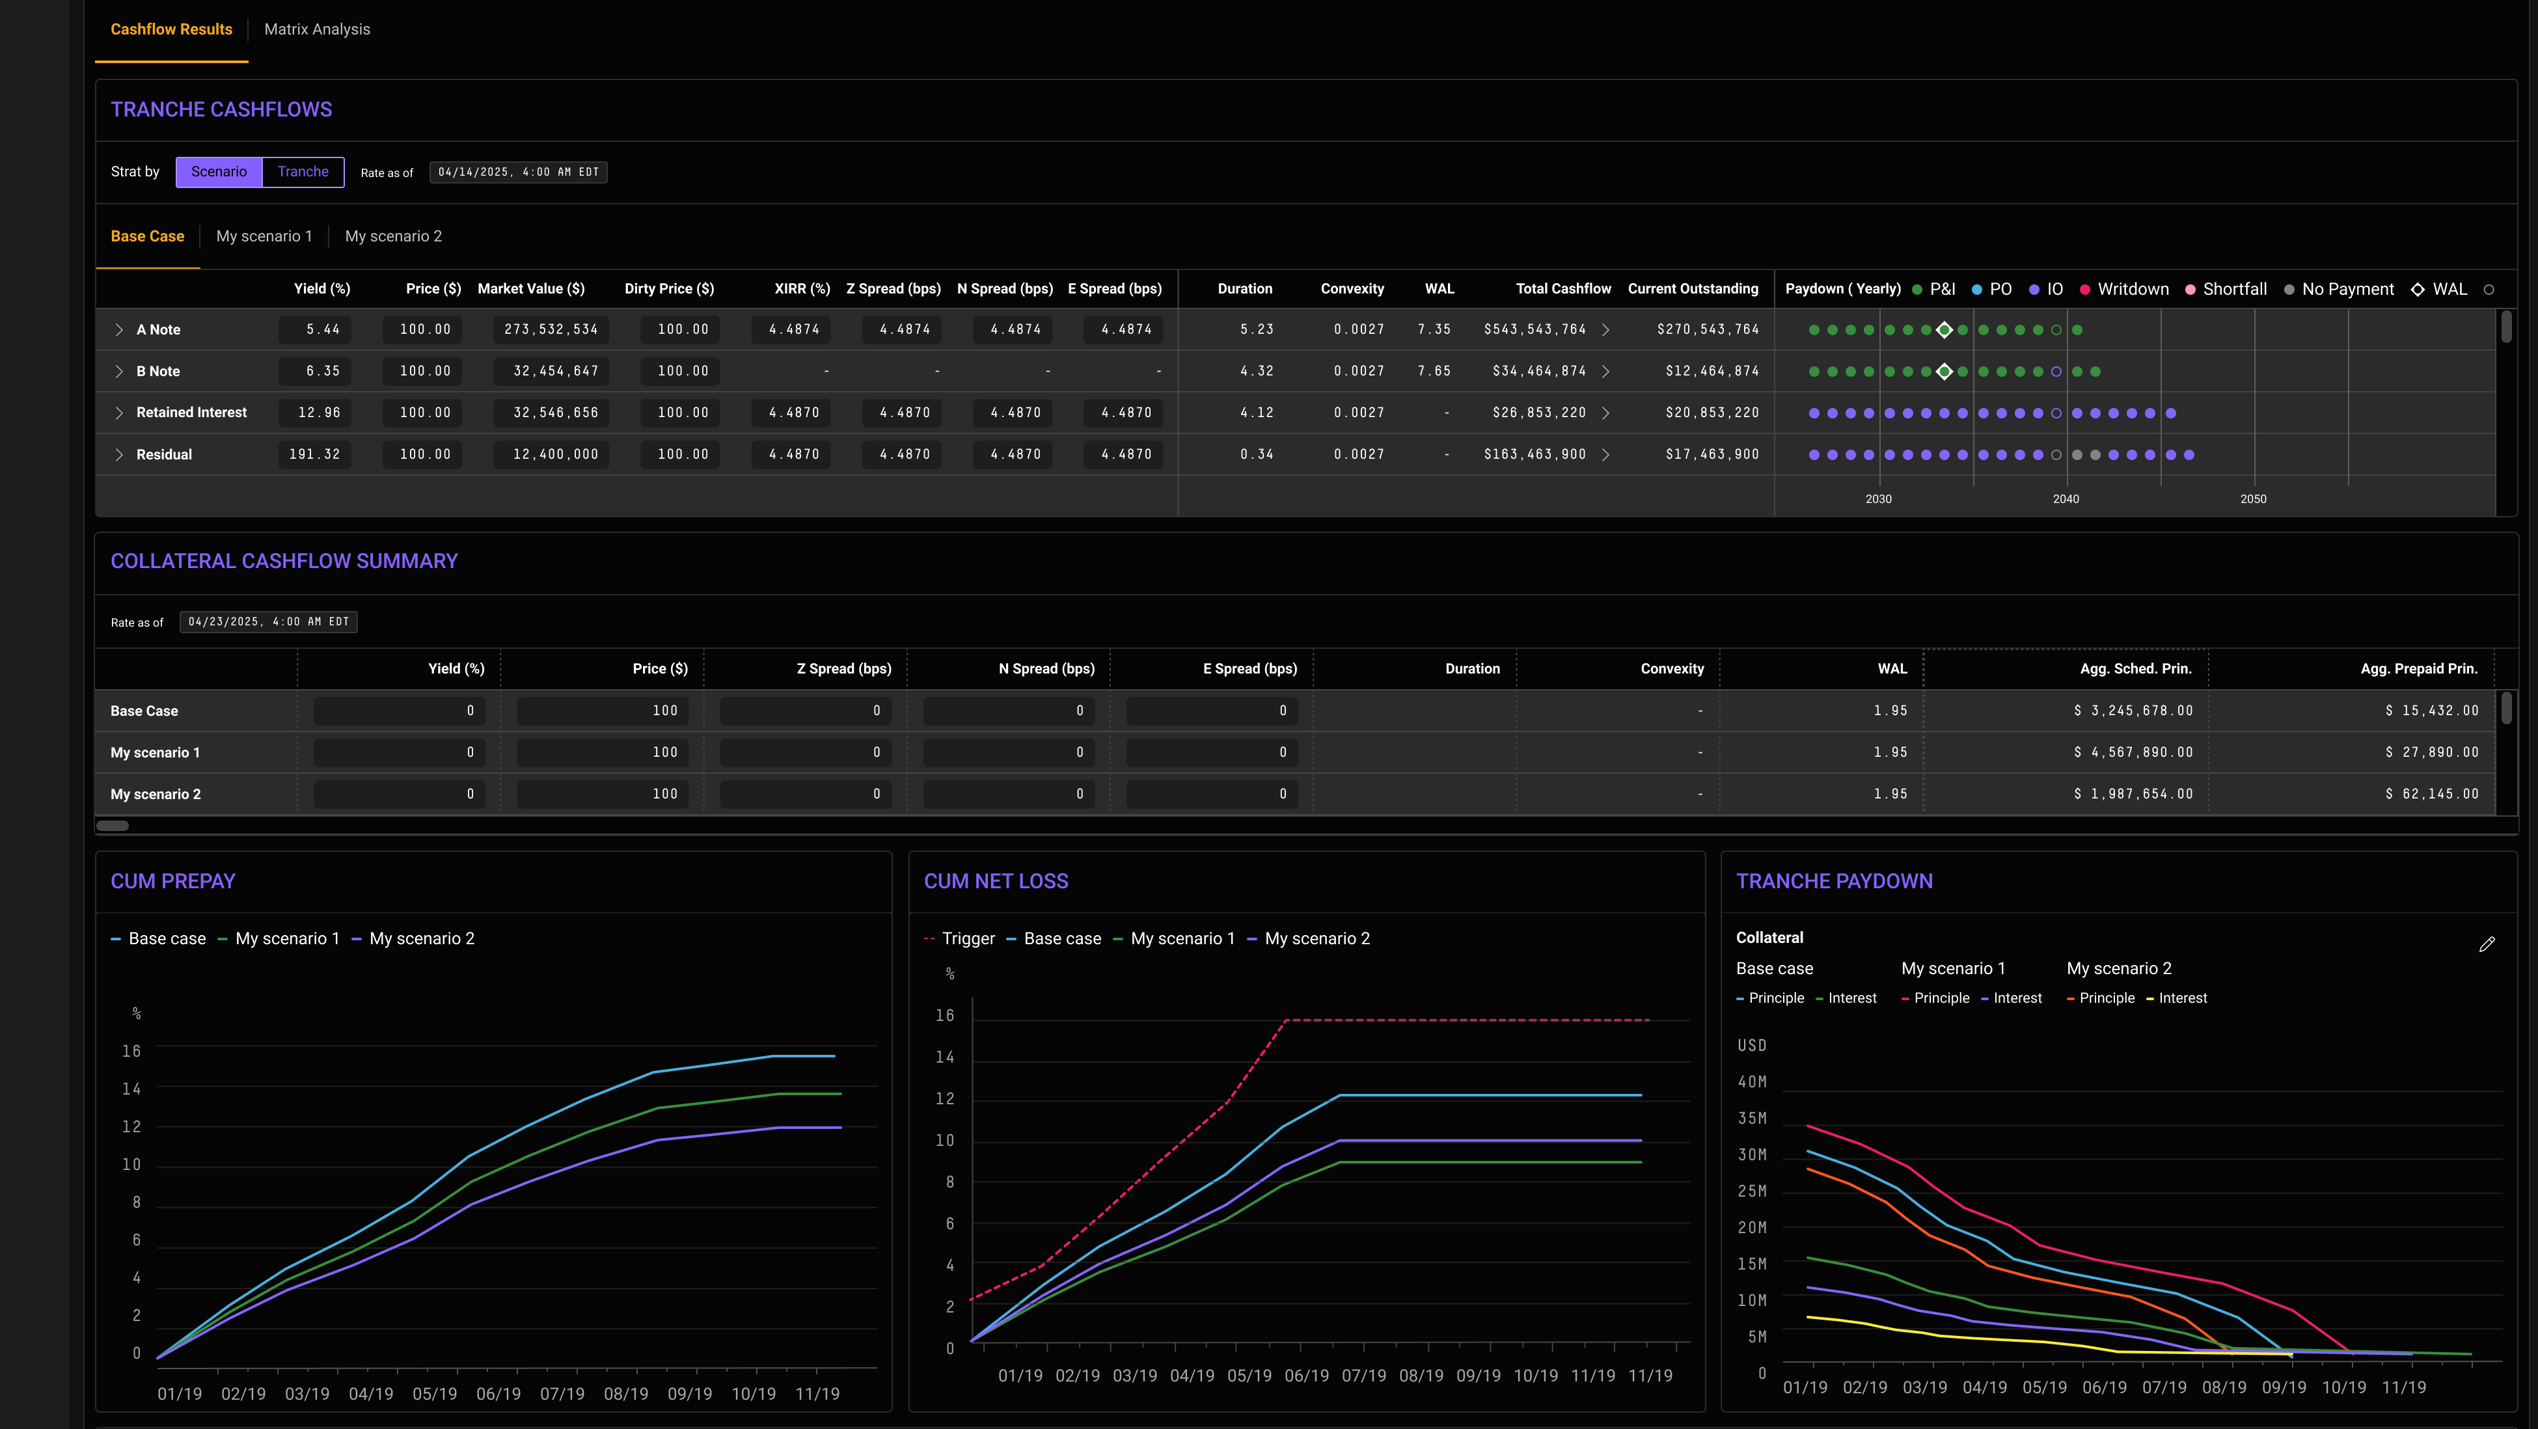Image resolution: width=2538 pixels, height=1429 pixels.
Task: Open B Note total cashflow details arrow
Action: [x=1606, y=372]
